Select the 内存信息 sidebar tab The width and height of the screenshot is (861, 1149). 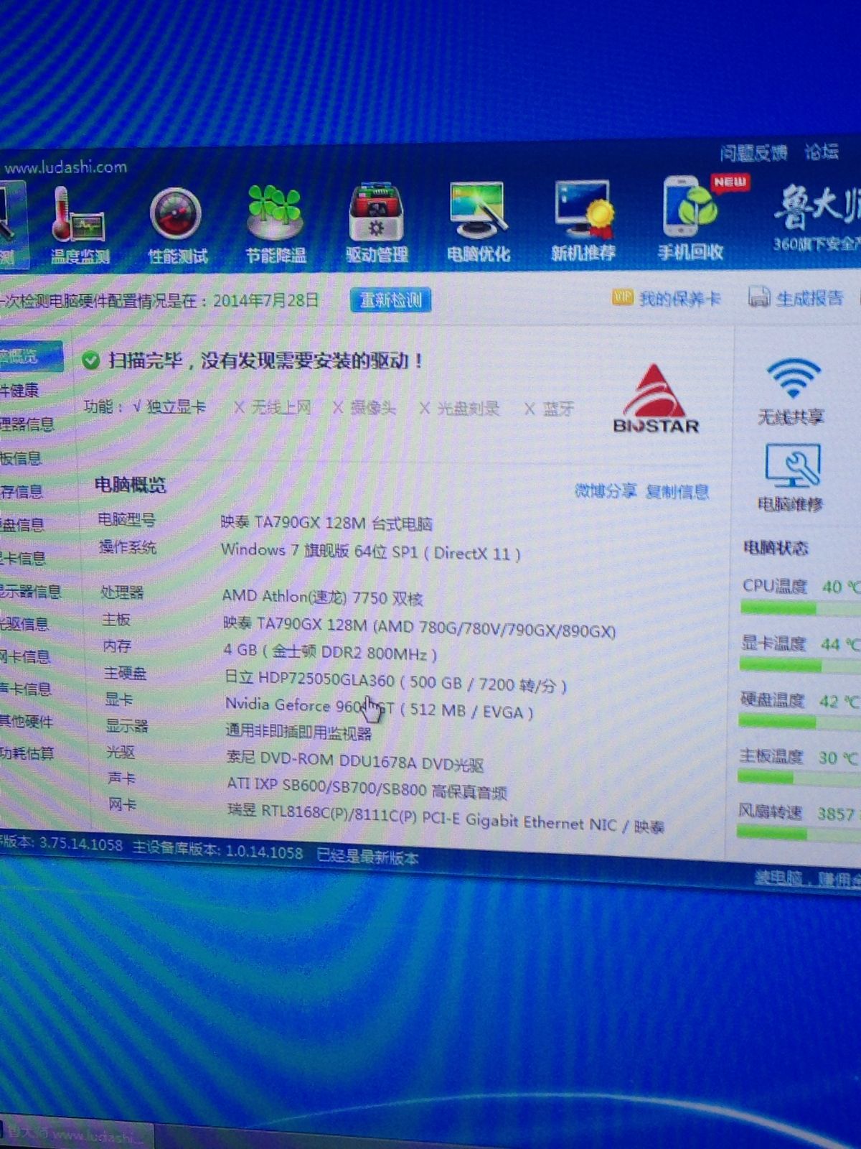click(22, 491)
